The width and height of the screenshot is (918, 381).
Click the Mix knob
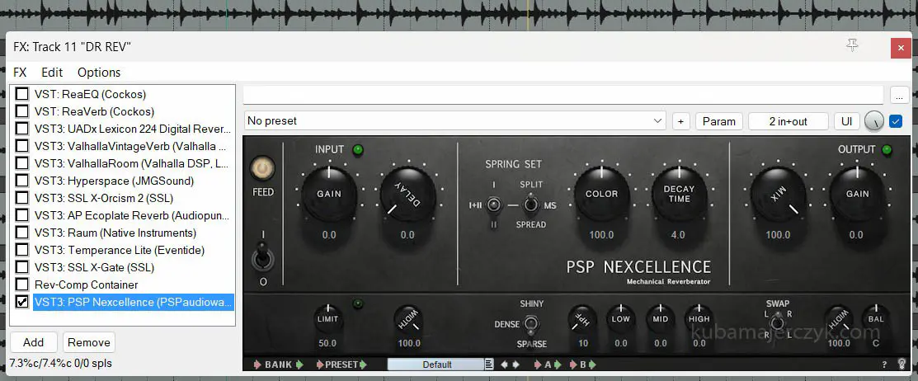point(778,195)
